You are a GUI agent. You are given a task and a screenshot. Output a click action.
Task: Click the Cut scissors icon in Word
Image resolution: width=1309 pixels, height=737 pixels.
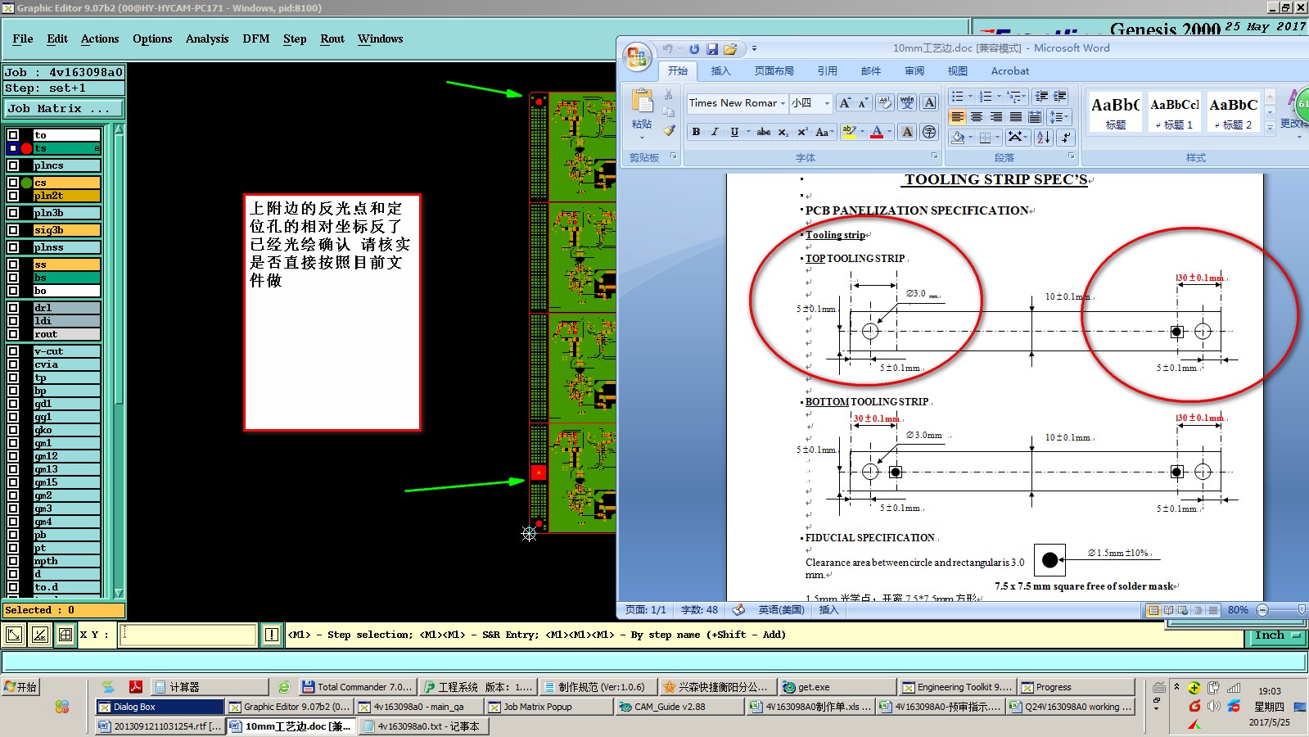click(669, 94)
